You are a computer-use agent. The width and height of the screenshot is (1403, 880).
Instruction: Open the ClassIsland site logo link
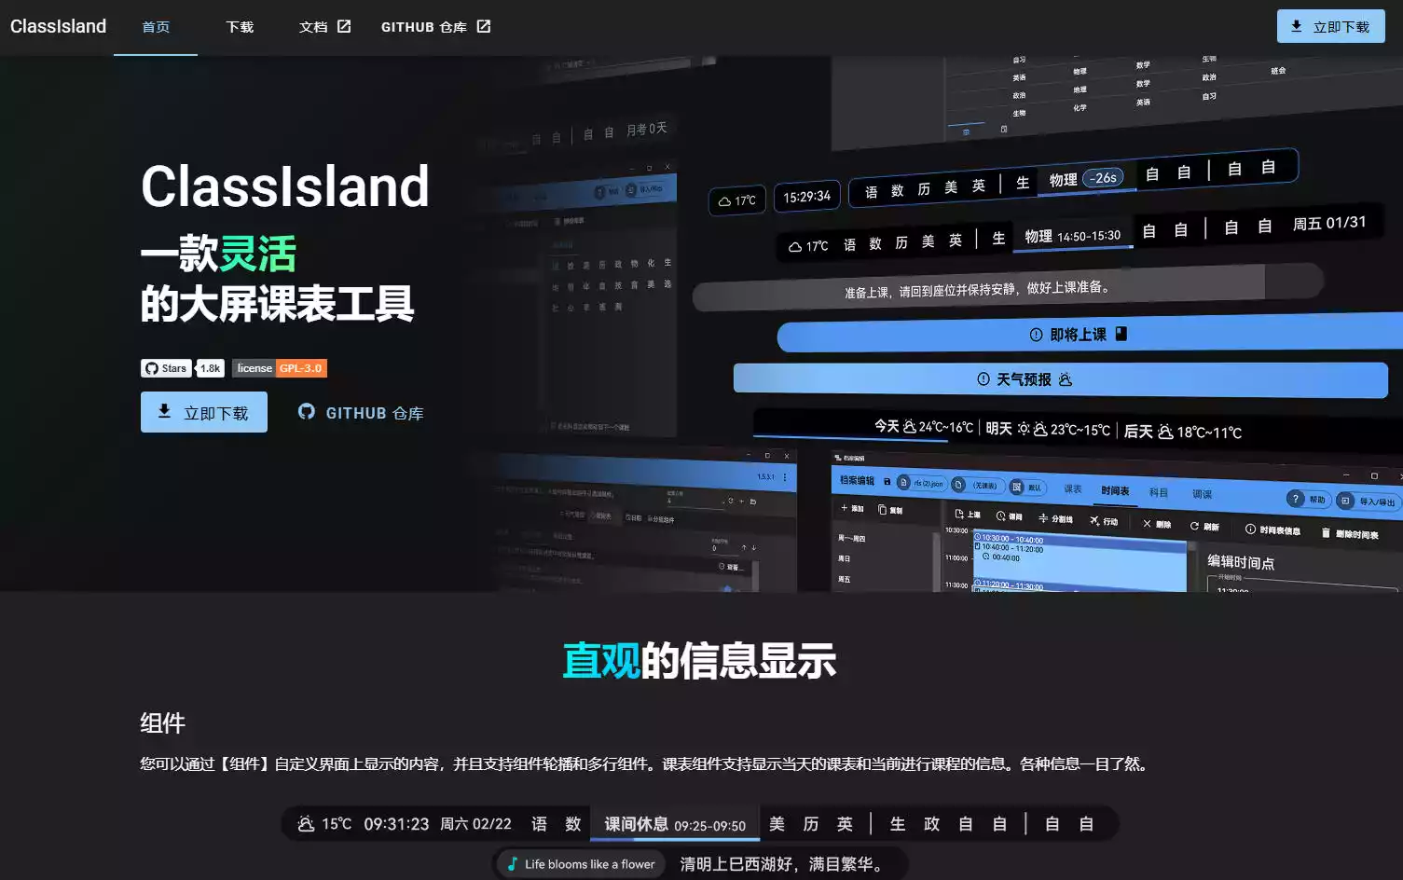[x=58, y=26]
